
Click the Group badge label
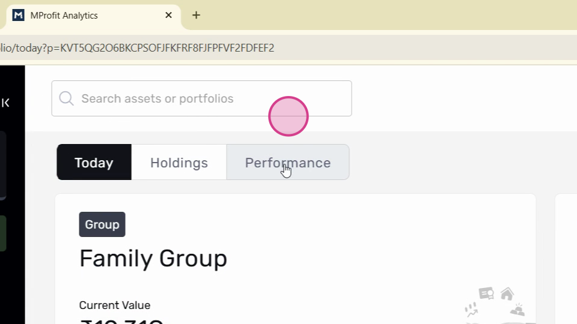102,224
